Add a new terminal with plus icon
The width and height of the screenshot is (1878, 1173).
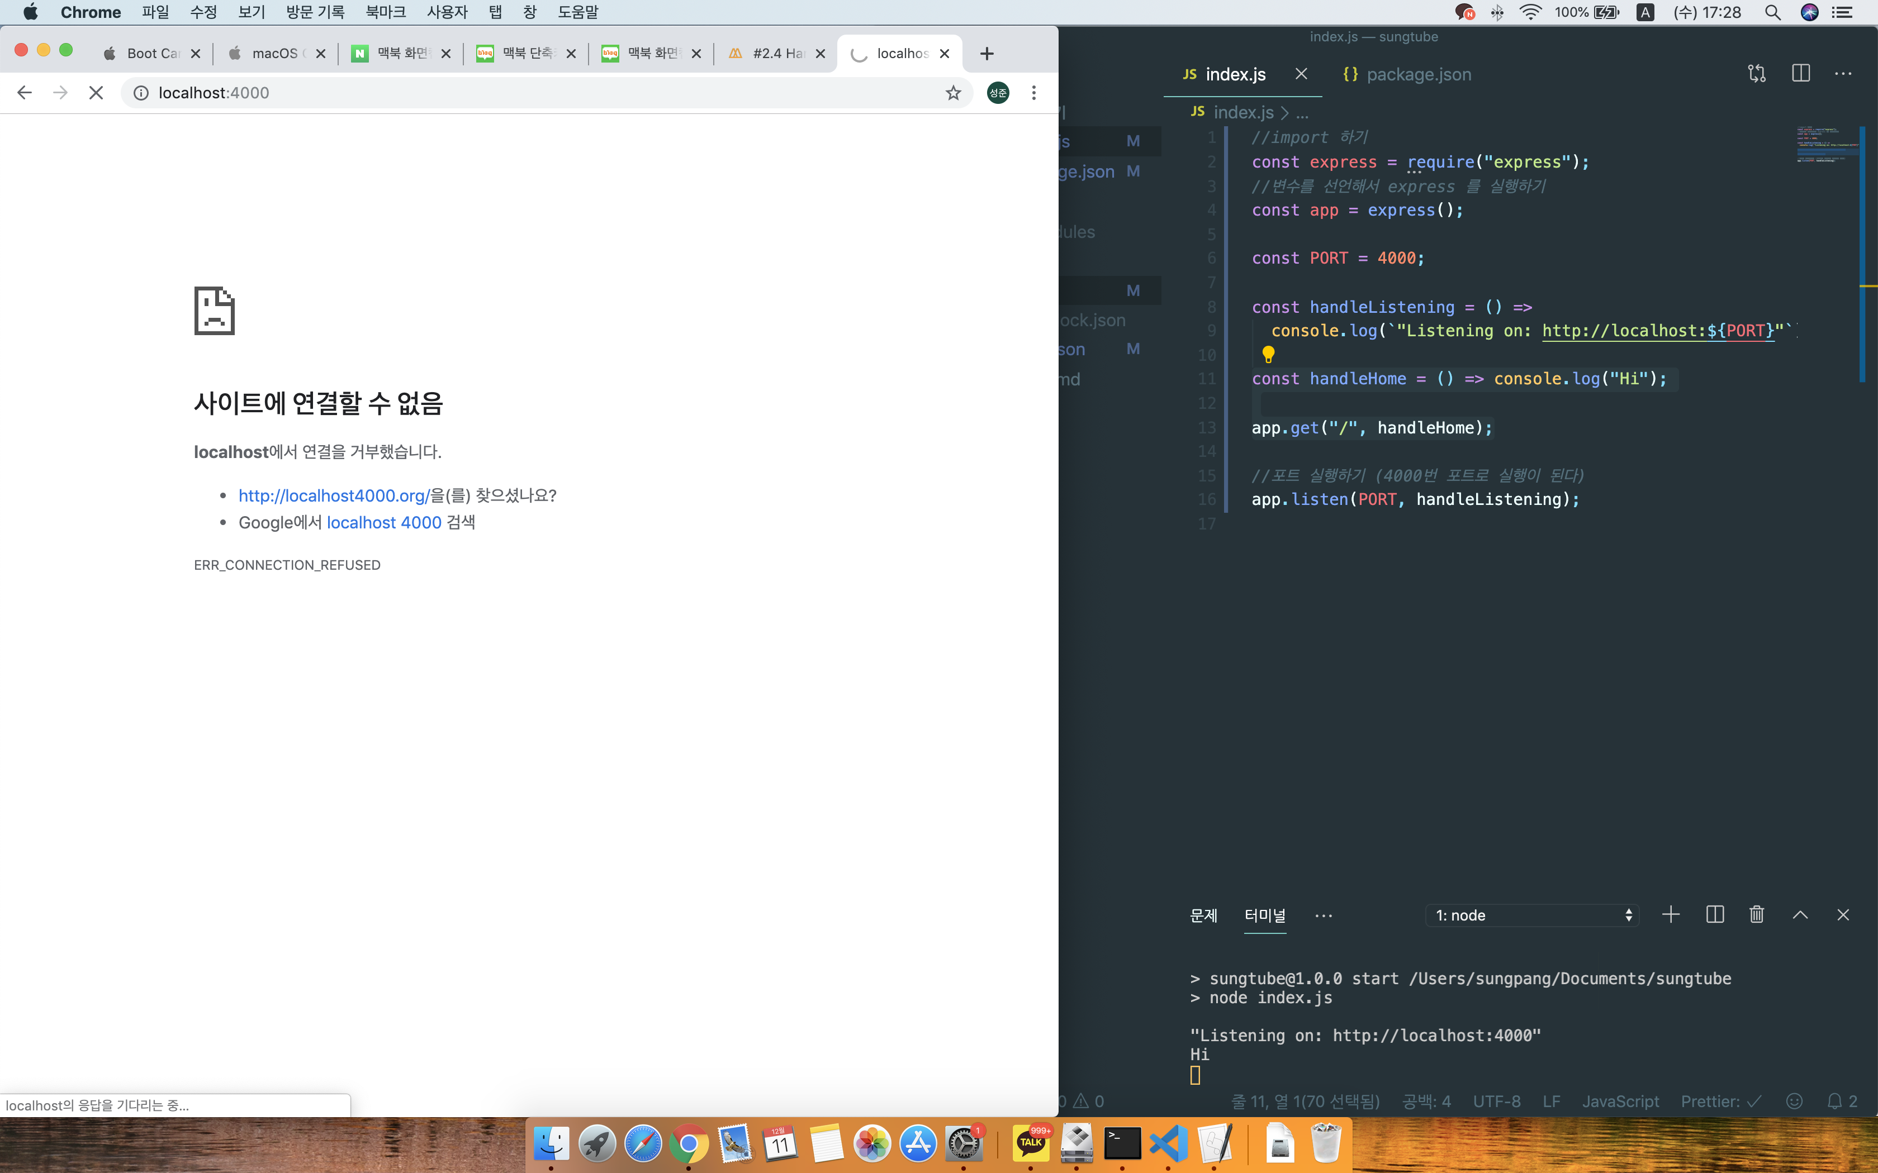point(1671,915)
